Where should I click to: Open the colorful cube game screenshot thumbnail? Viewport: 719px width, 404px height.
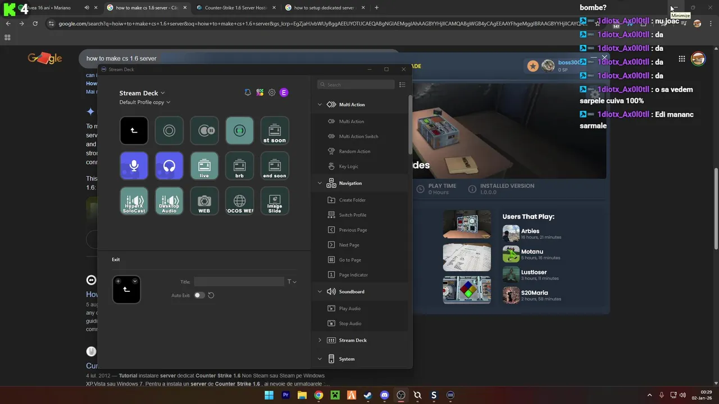(467, 290)
